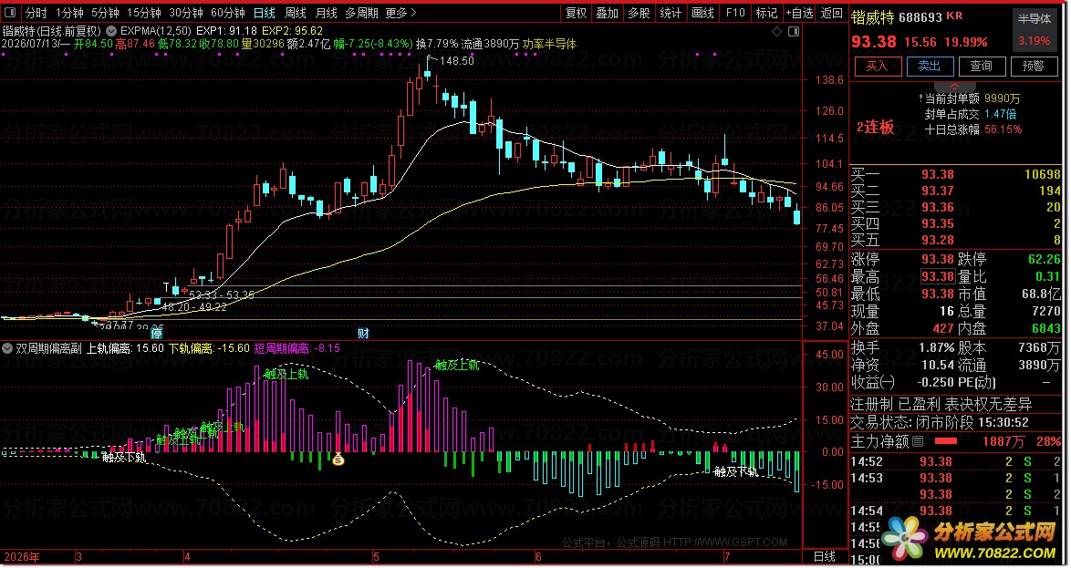
Task: Click the month 7 timeline marker
Action: tap(727, 557)
